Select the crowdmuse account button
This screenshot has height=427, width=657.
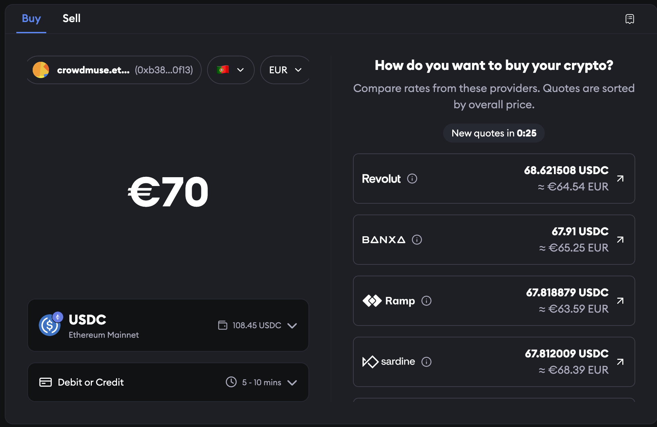pyautogui.click(x=114, y=70)
